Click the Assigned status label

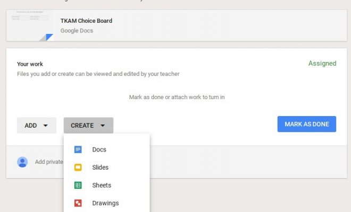(322, 64)
